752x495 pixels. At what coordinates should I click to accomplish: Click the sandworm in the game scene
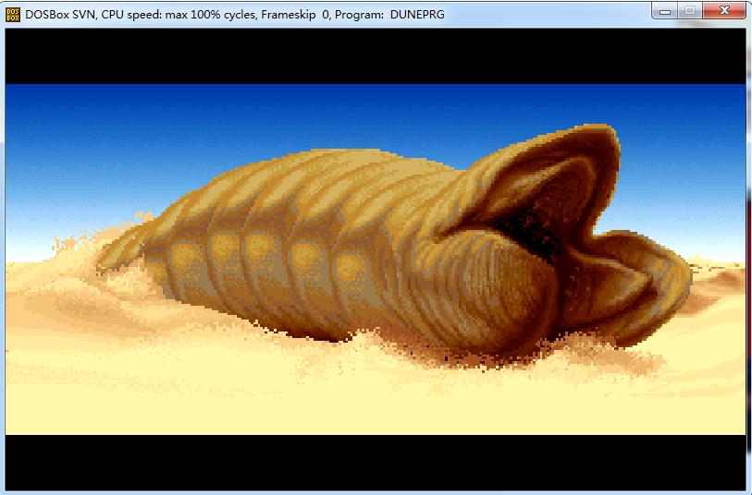(x=393, y=244)
